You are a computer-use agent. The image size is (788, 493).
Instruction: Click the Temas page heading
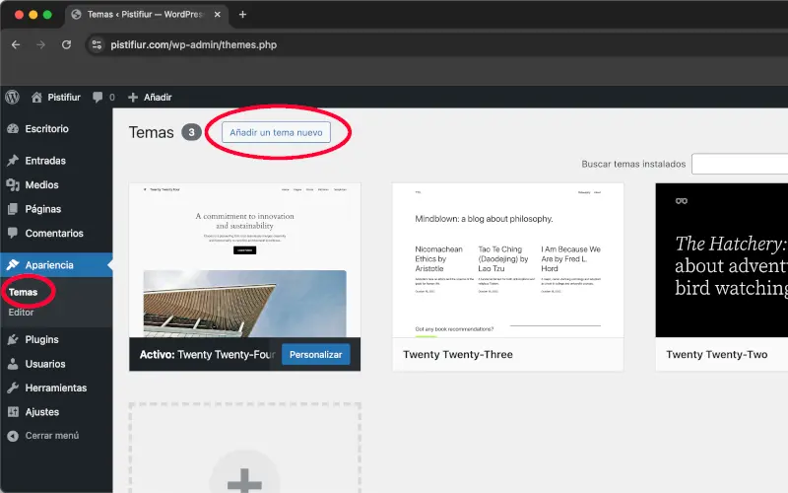152,132
